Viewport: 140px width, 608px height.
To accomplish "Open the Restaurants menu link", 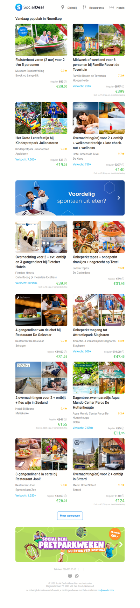I will pyautogui.click(x=97, y=8).
